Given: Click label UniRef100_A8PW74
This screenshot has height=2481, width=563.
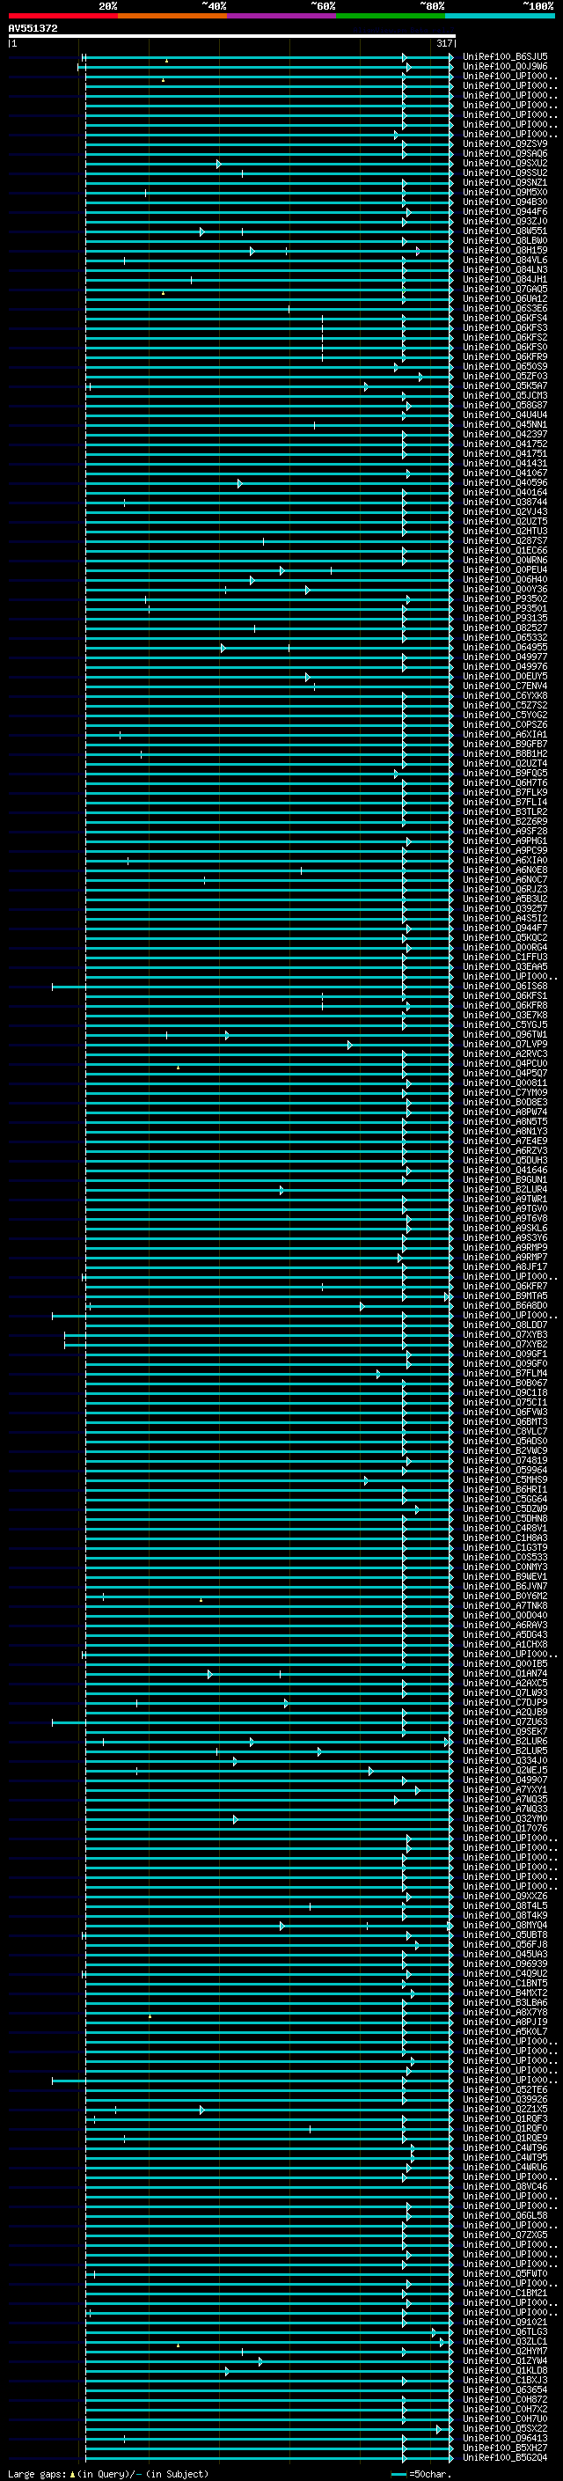Looking at the screenshot, I should 505,1112.
